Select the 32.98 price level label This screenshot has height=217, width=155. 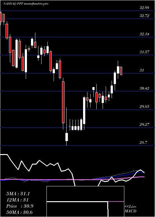[144, 8]
